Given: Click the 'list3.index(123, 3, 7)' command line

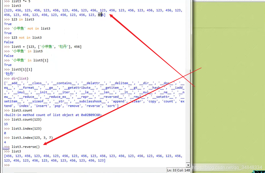Looking at the screenshot, I should [x=28, y=138].
